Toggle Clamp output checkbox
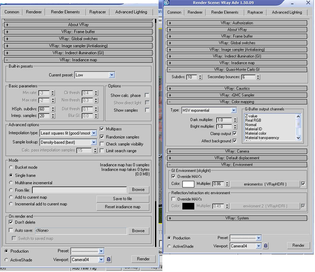Image resolution: width=315 pixels, height=272 pixels. 234,134
